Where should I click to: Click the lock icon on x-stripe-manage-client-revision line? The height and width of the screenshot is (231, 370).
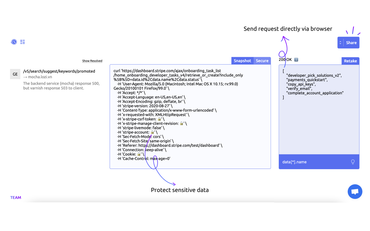(182, 123)
